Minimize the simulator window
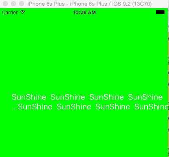Viewport: 169px width, 157px height. click(x=13, y=4)
